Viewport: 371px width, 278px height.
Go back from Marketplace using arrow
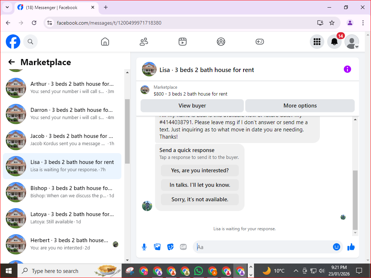point(12,62)
